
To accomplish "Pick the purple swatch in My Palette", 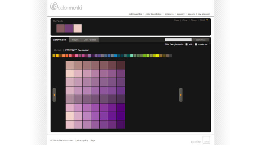I will pos(69,28).
